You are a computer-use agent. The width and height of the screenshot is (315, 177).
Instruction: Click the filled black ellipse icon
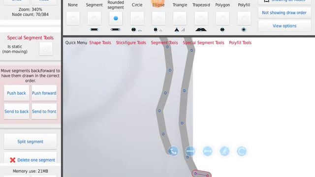click(x=156, y=29)
